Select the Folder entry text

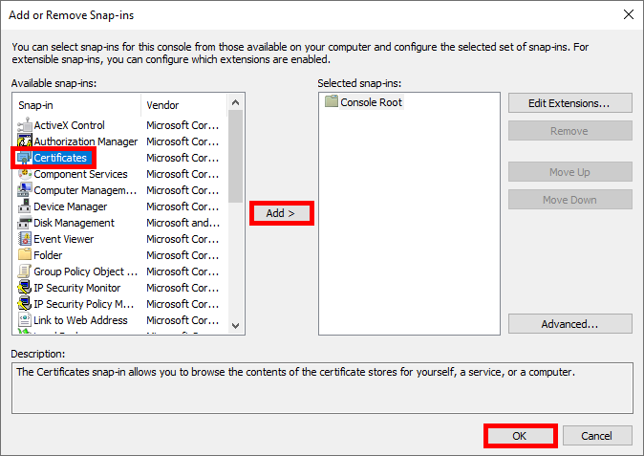(48, 255)
